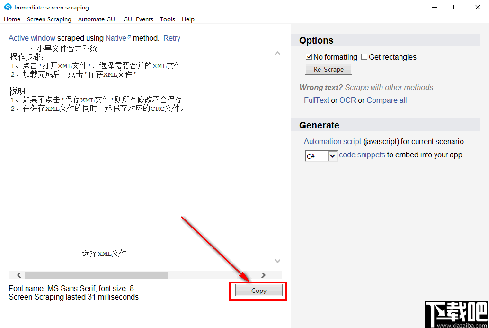Click the Re-Scrape button

(x=328, y=69)
